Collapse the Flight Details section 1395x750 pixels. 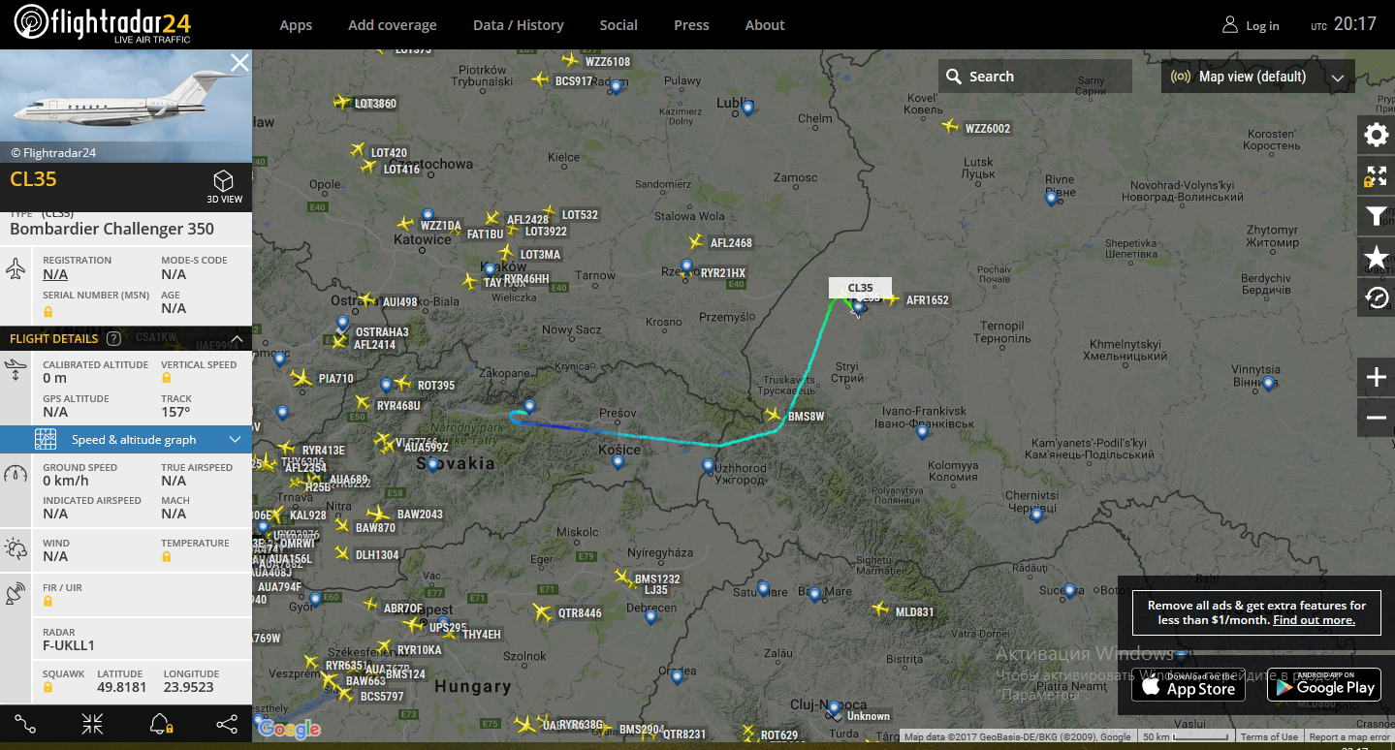(236, 338)
